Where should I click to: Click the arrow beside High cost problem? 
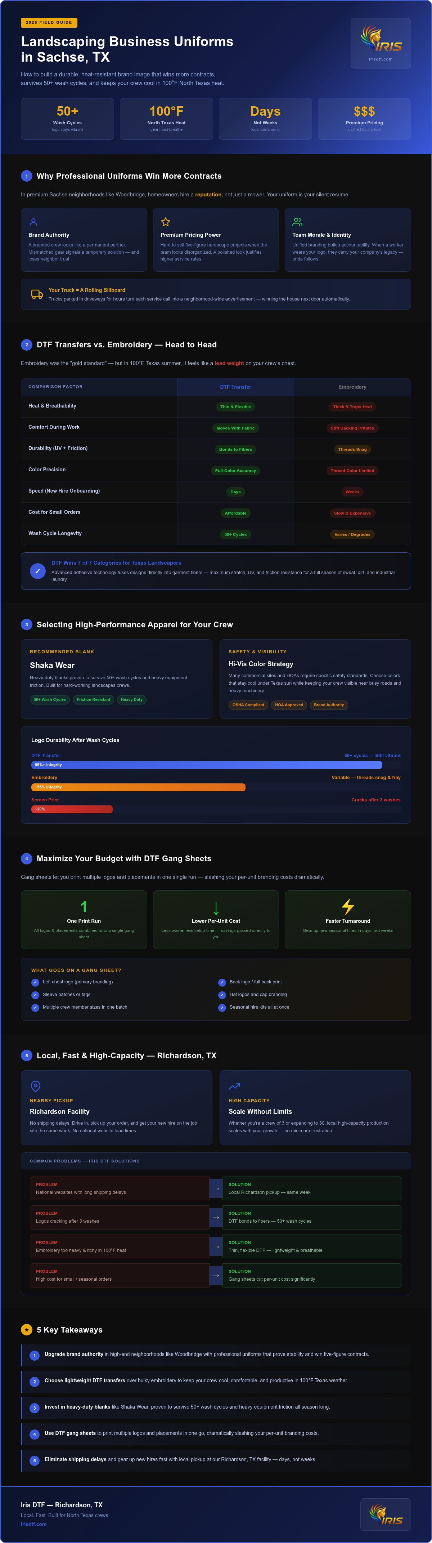(216, 1275)
